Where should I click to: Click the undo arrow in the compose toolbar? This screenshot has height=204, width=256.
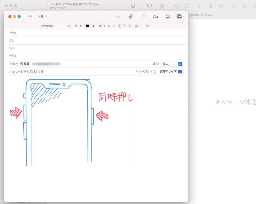pyautogui.click(x=119, y=16)
